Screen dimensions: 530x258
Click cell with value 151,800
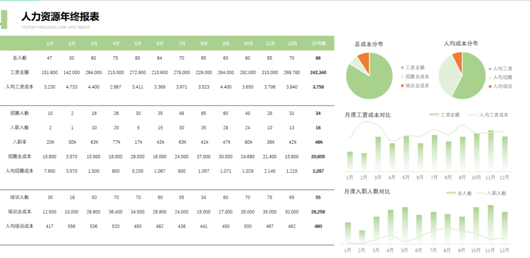click(50, 73)
